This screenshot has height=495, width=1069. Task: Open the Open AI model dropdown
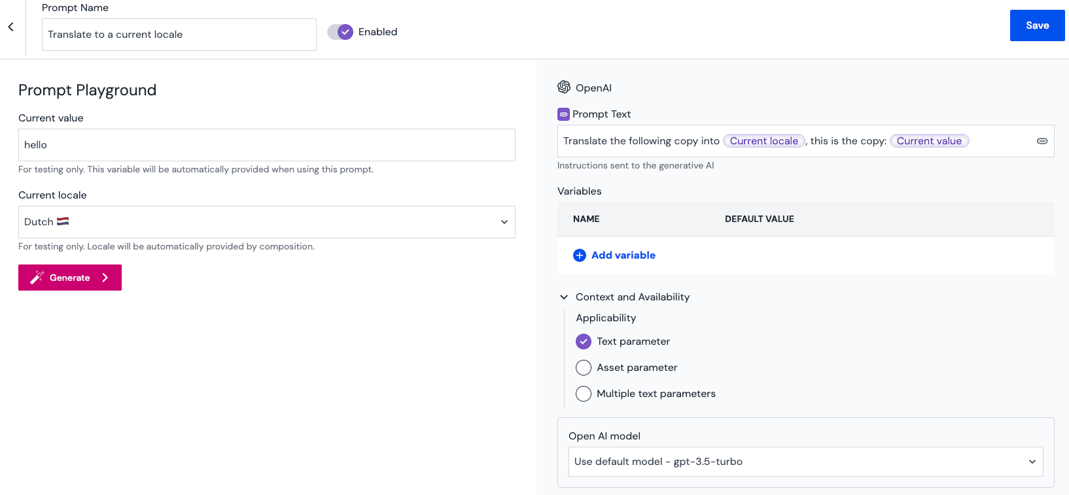point(805,462)
